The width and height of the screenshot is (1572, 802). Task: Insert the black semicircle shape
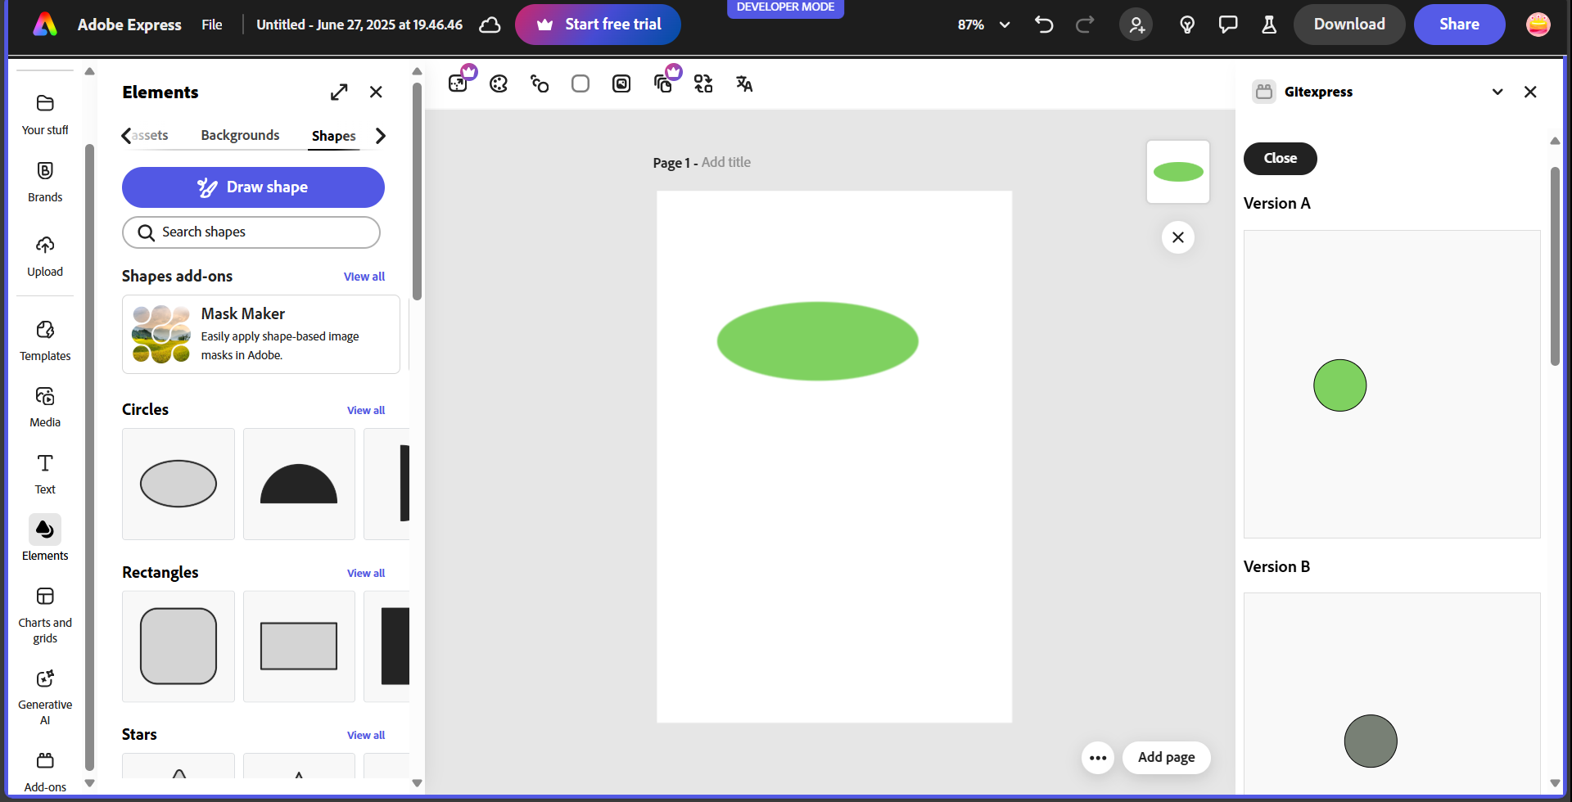point(299,484)
